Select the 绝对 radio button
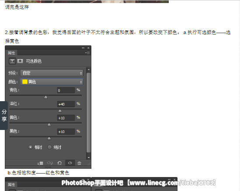240x191 pixels. click(x=49, y=147)
